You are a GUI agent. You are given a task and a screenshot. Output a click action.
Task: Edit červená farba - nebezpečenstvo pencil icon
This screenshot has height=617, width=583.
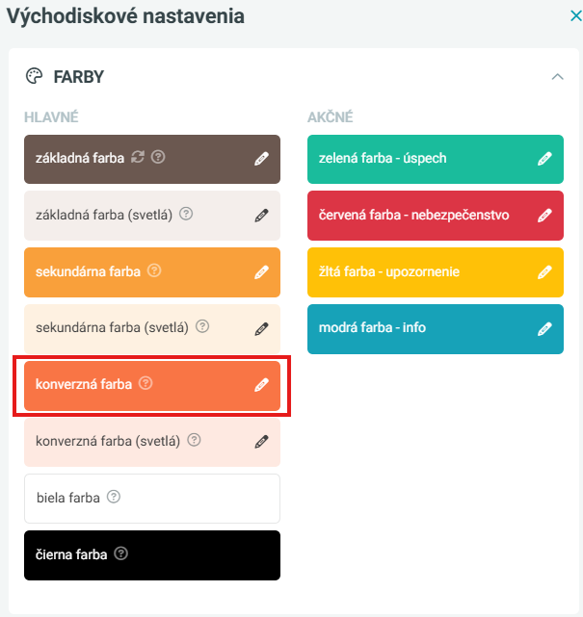(x=544, y=216)
